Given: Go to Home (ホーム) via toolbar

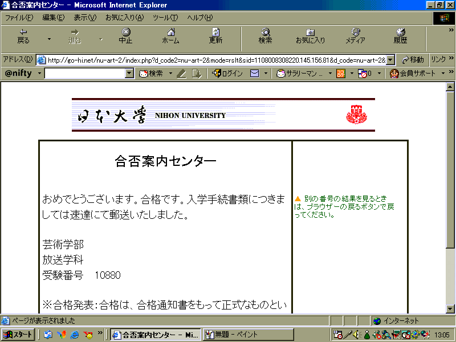Looking at the screenshot, I should point(170,36).
